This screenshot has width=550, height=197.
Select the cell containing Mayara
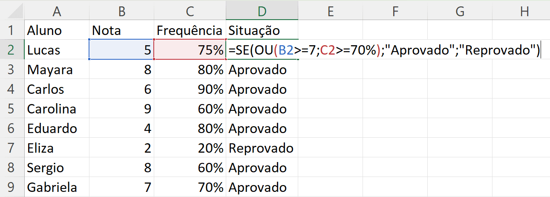coord(57,70)
